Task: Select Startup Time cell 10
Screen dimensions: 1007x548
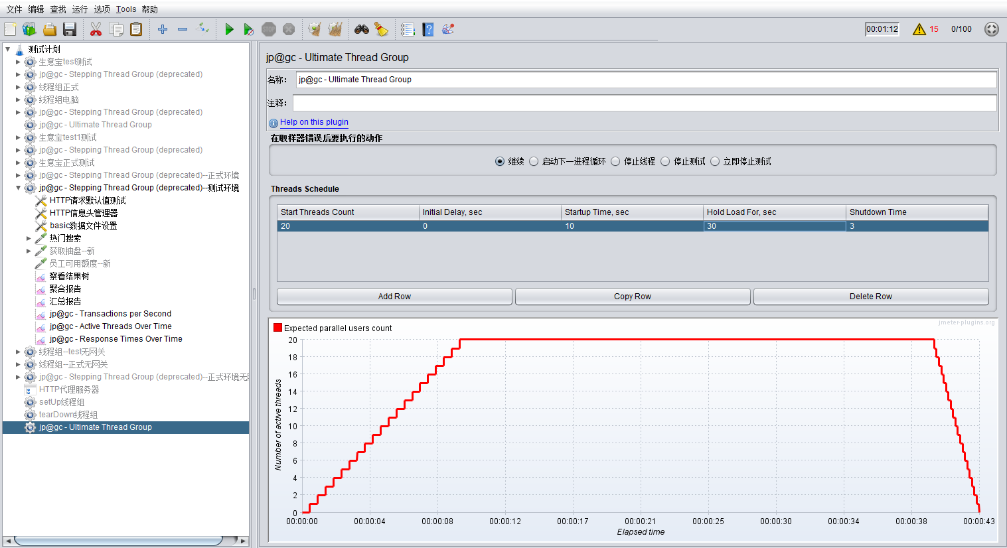Action: tap(632, 226)
